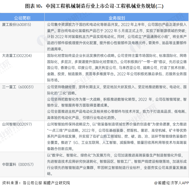Click the chart title 图表10
This screenshot has width=189, height=189.
pos(94,6)
